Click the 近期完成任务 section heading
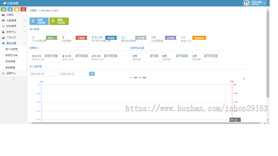The image size is (278, 156). click(x=137, y=48)
